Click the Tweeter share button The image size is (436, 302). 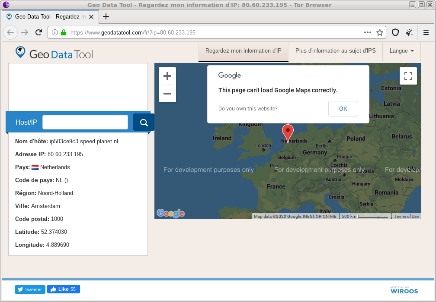click(x=30, y=289)
